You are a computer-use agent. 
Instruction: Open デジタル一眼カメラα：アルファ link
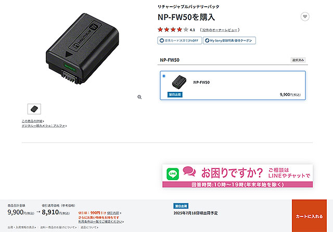click(x=44, y=126)
